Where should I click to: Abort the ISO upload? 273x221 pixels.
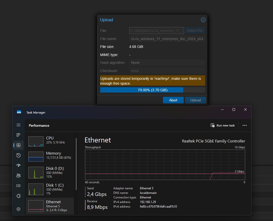[x=173, y=100]
